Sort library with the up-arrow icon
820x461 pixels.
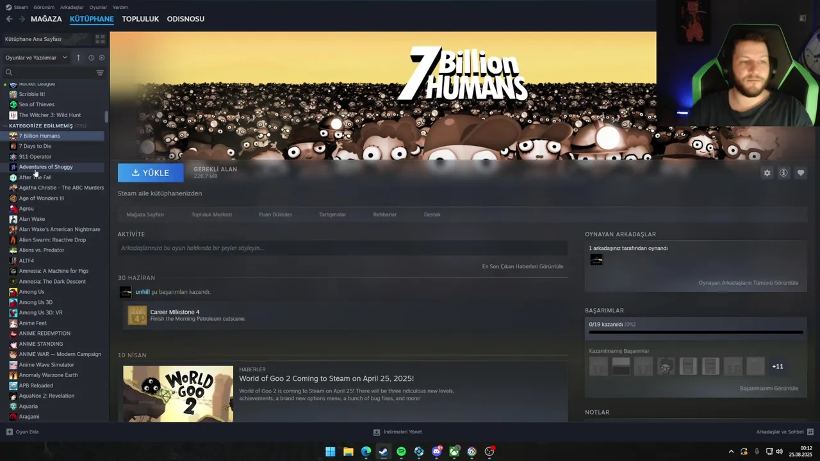tap(78, 58)
